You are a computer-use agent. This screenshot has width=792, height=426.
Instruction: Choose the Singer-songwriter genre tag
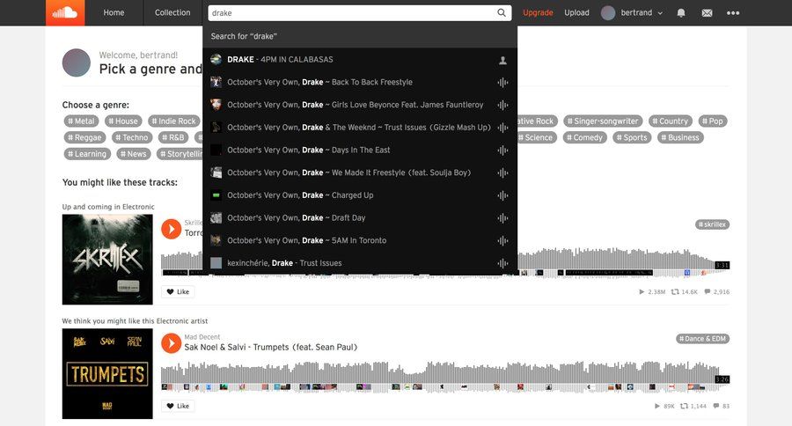[603, 121]
